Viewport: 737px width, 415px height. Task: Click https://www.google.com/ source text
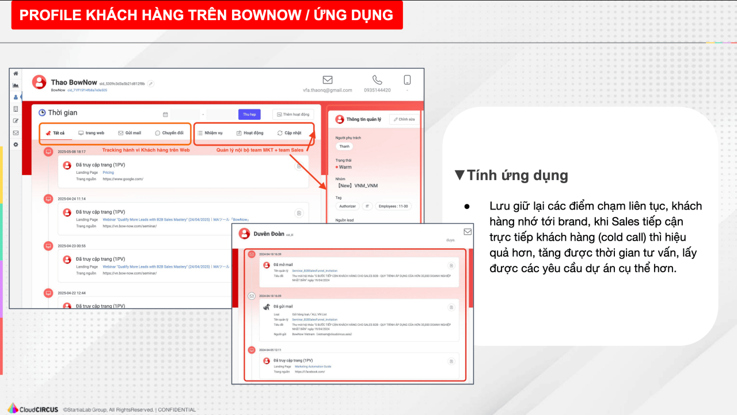point(123,179)
